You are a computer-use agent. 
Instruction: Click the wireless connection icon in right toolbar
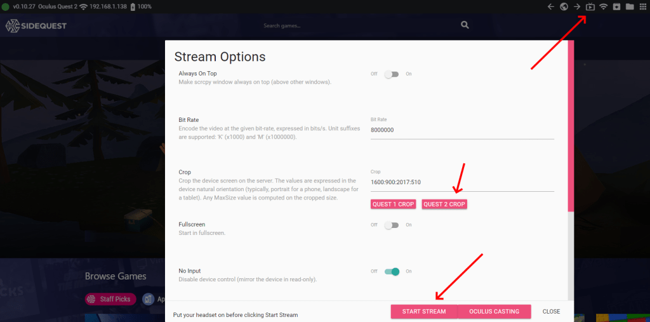pos(604,6)
